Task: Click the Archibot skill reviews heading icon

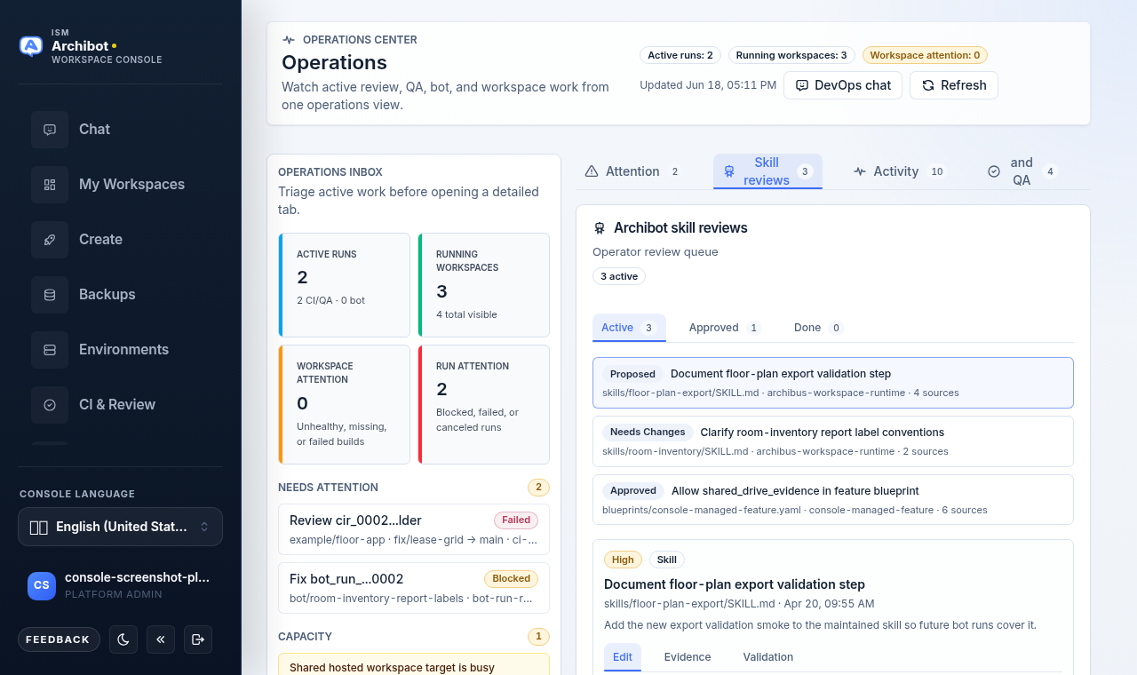Action: tap(600, 228)
